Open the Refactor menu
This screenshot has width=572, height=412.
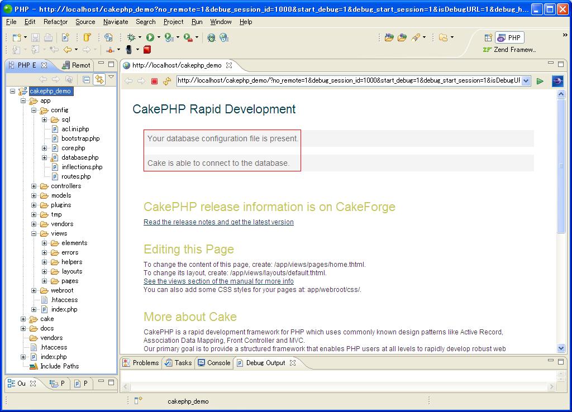(55, 22)
